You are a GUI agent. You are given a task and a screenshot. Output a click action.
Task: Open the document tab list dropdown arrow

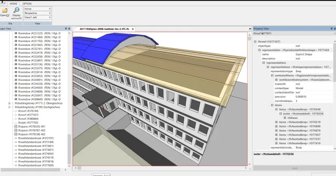(x=250, y=29)
